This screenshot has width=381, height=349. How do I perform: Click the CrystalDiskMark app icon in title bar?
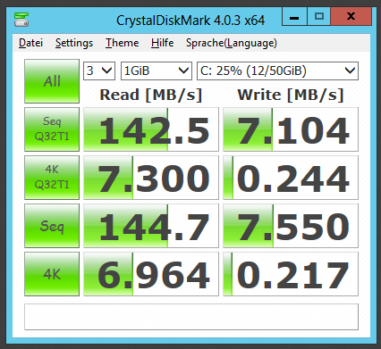(21, 20)
